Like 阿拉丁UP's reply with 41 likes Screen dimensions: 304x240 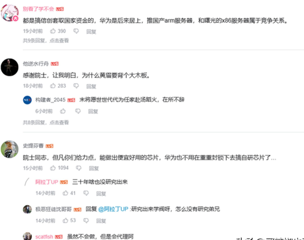(65, 193)
